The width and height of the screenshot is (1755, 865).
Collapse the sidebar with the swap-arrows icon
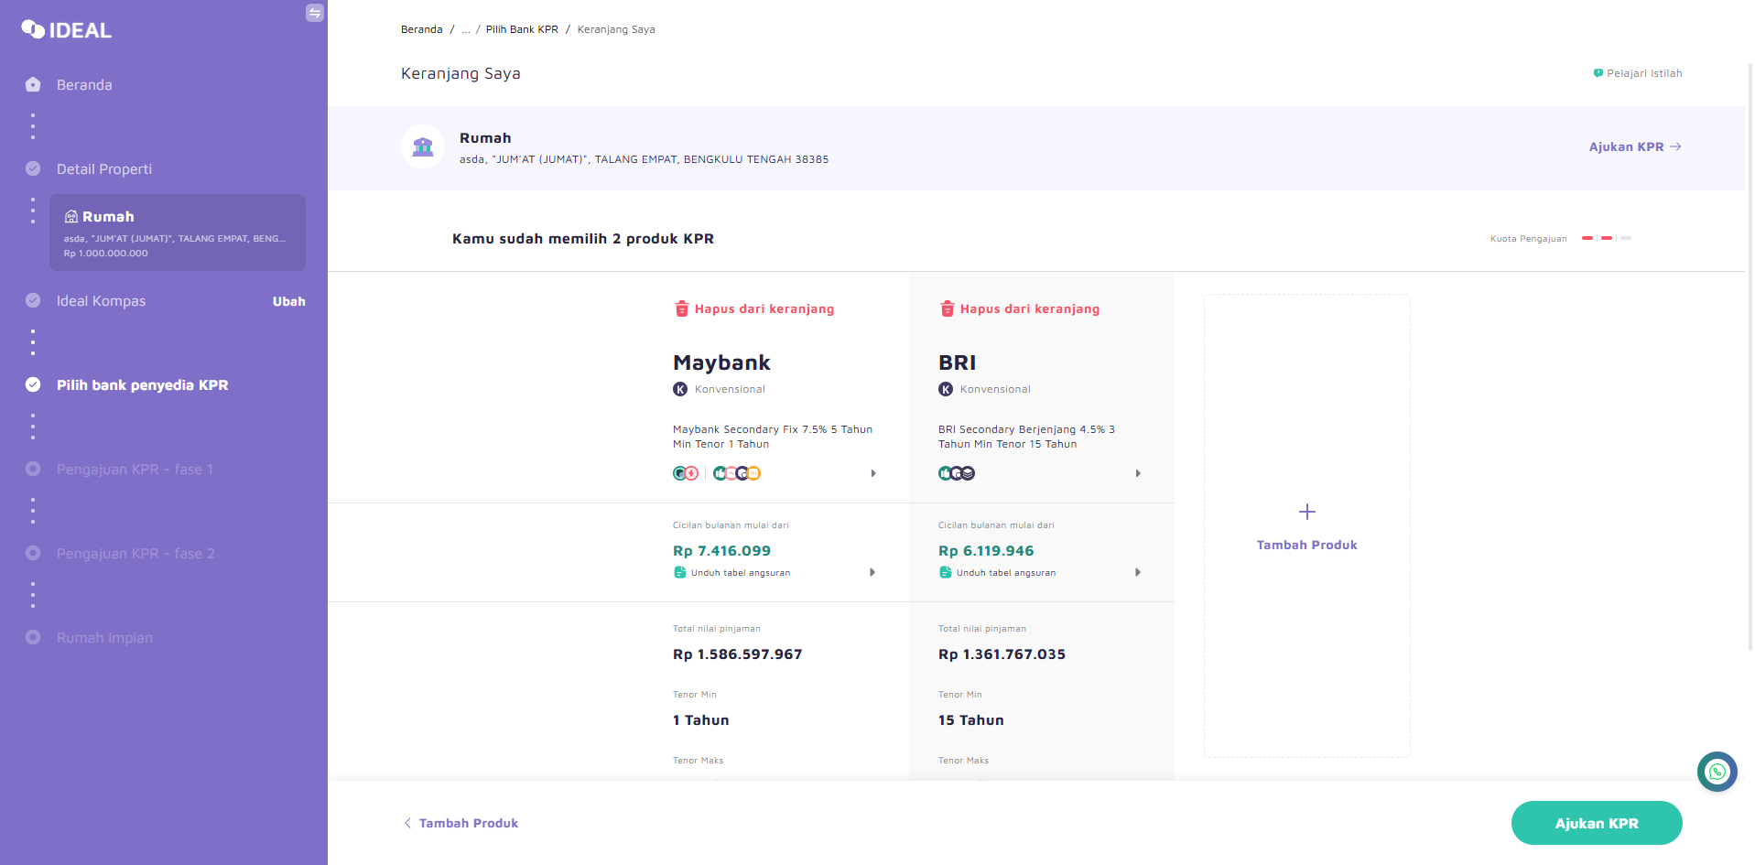tap(315, 13)
